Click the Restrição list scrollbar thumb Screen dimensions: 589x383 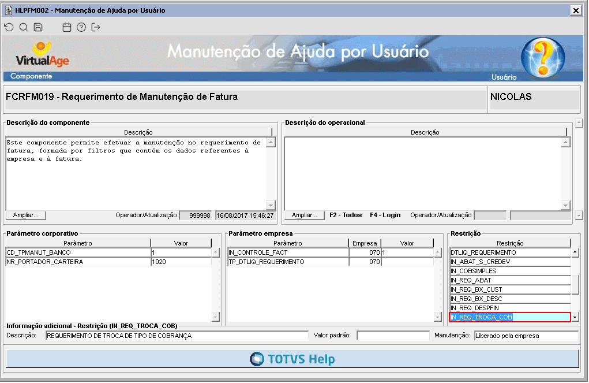pos(575,285)
